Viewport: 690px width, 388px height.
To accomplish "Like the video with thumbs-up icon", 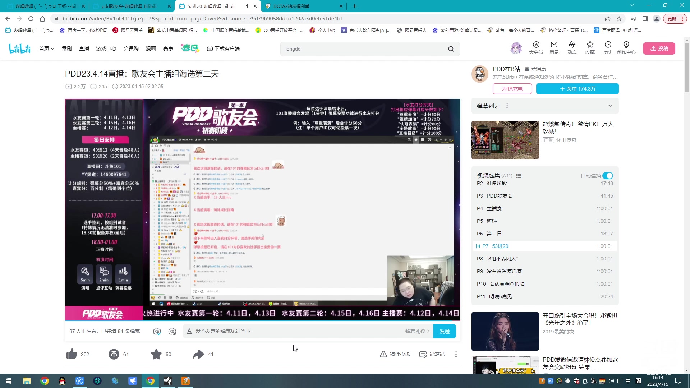I will [x=72, y=354].
